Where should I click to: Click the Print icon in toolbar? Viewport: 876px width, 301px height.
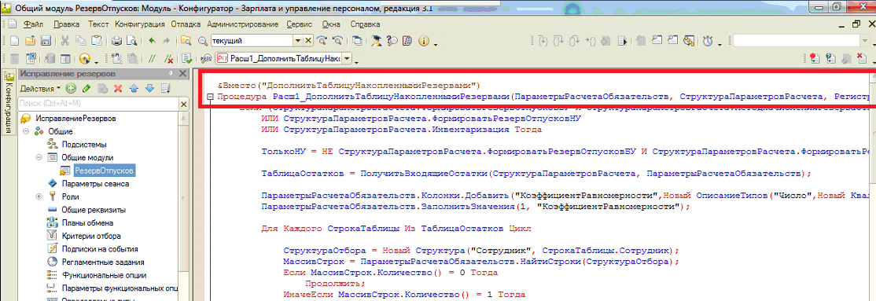pos(116,41)
